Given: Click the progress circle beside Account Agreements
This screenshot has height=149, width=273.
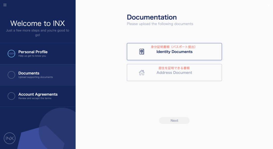Looking at the screenshot, I should point(11,96).
